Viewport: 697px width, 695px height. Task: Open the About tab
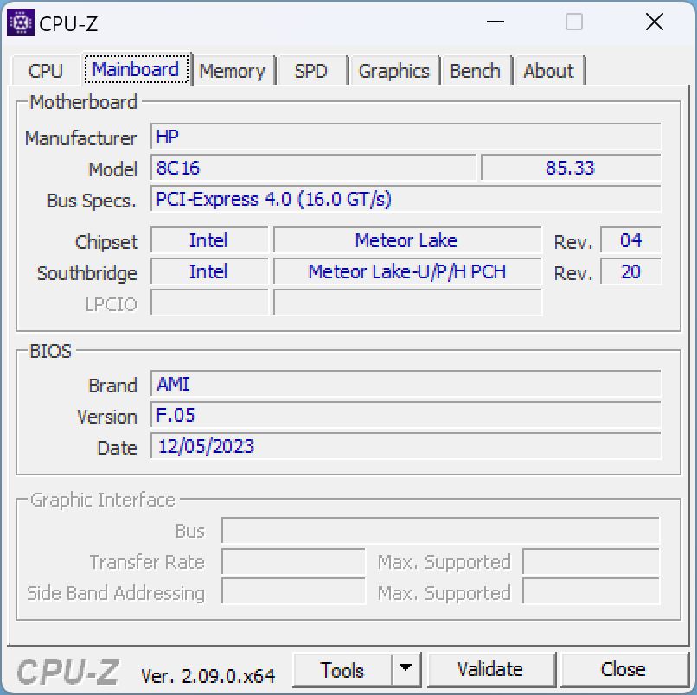(548, 71)
